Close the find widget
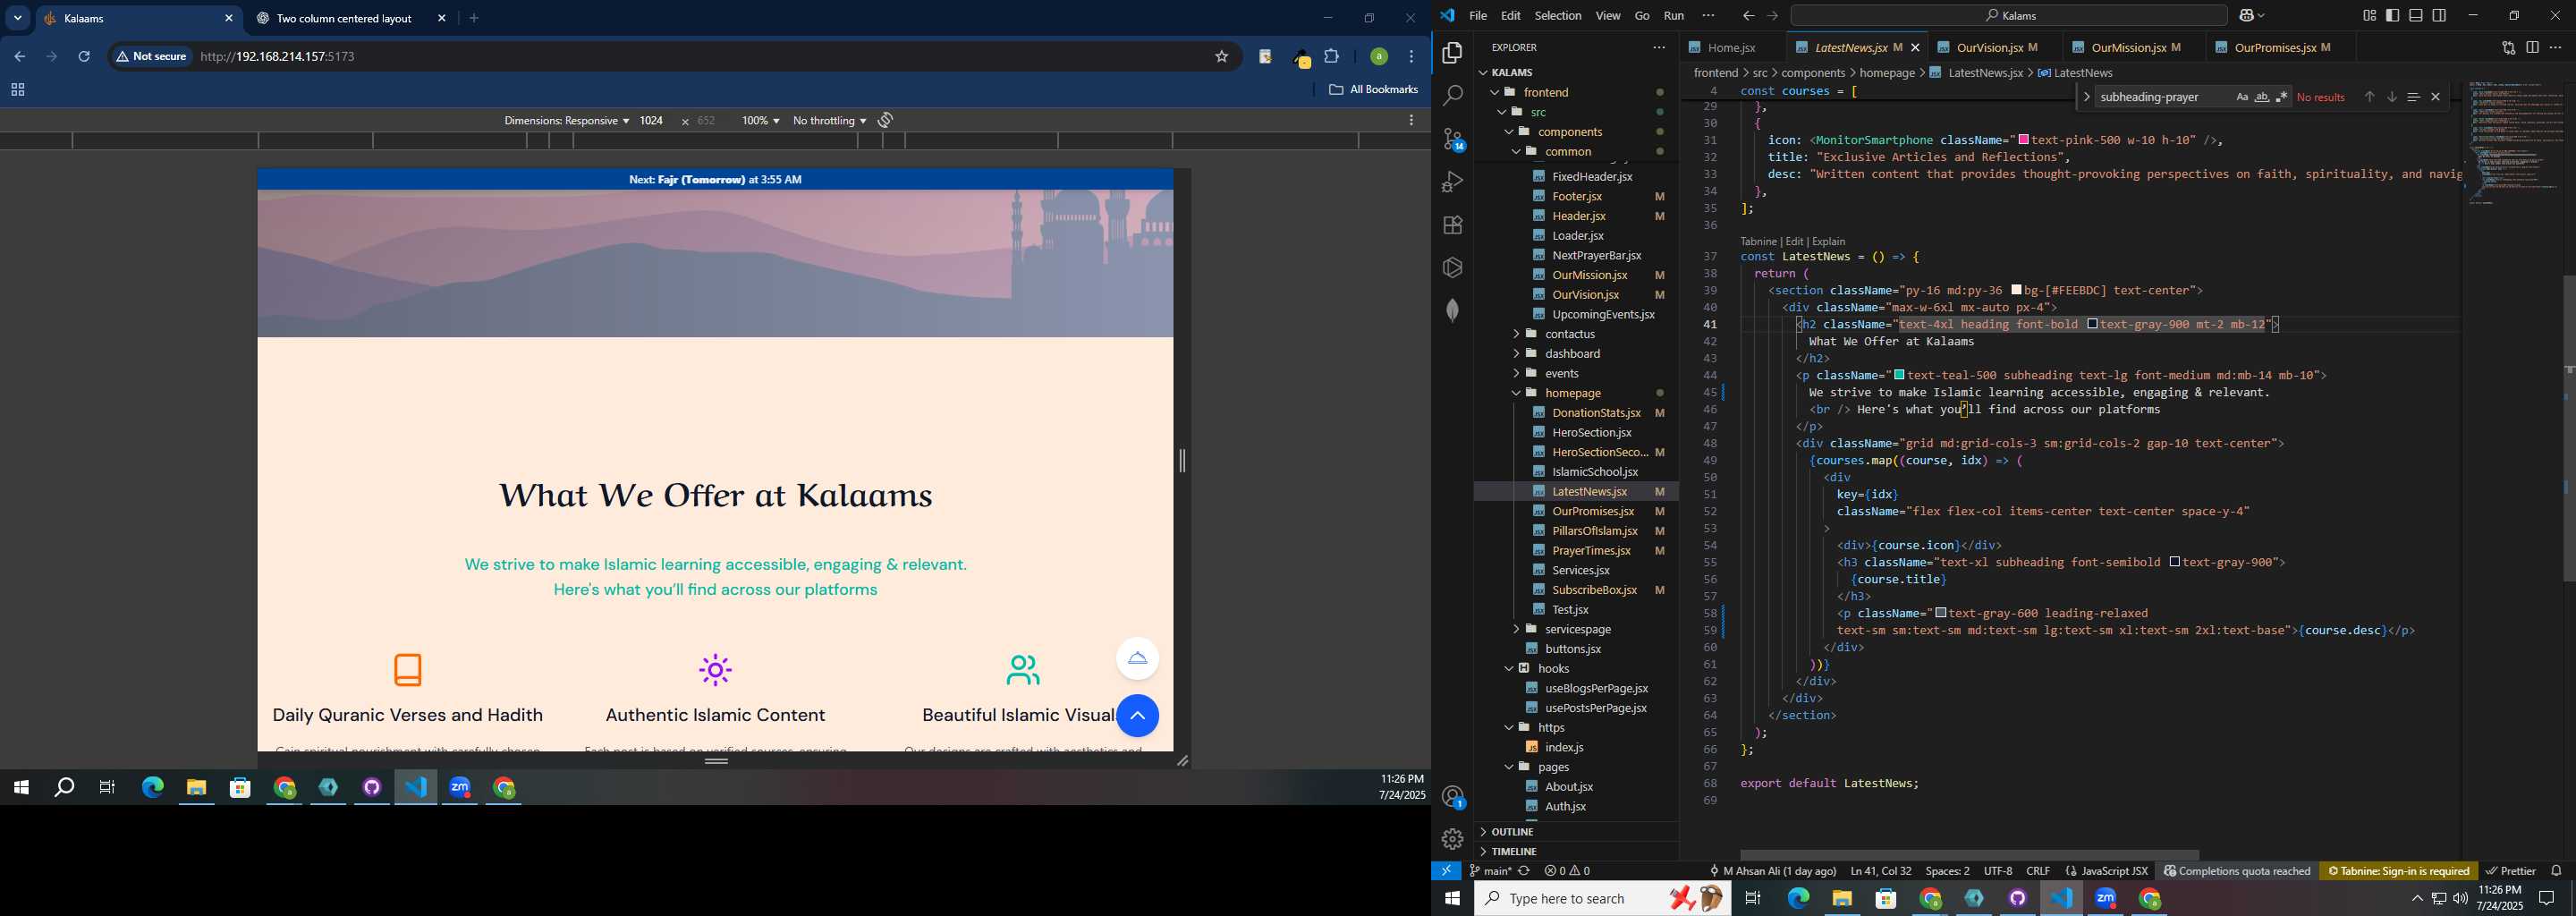Image resolution: width=2576 pixels, height=916 pixels. [2435, 97]
